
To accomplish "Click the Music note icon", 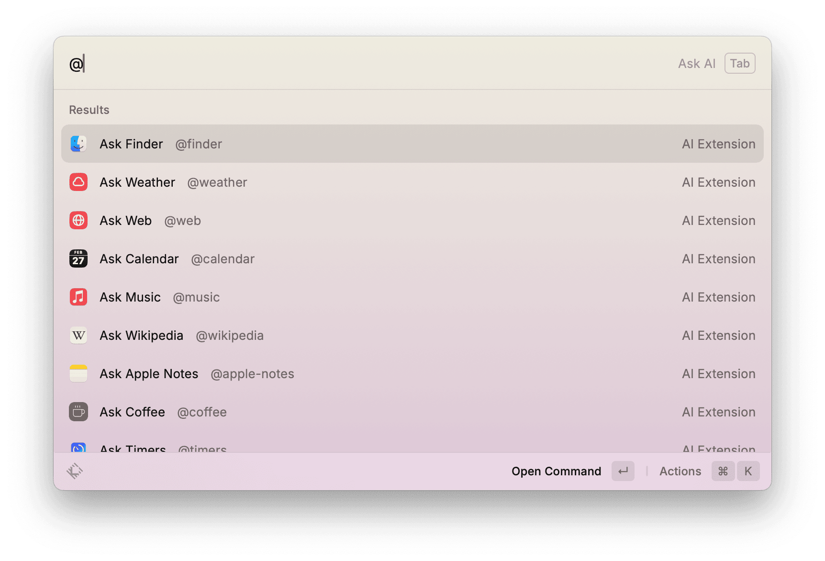I will coord(78,297).
